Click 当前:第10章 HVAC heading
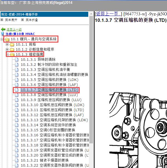The image size is (167, 168). (x=20, y=34)
